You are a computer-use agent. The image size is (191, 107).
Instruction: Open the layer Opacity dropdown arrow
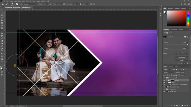pos(185,72)
